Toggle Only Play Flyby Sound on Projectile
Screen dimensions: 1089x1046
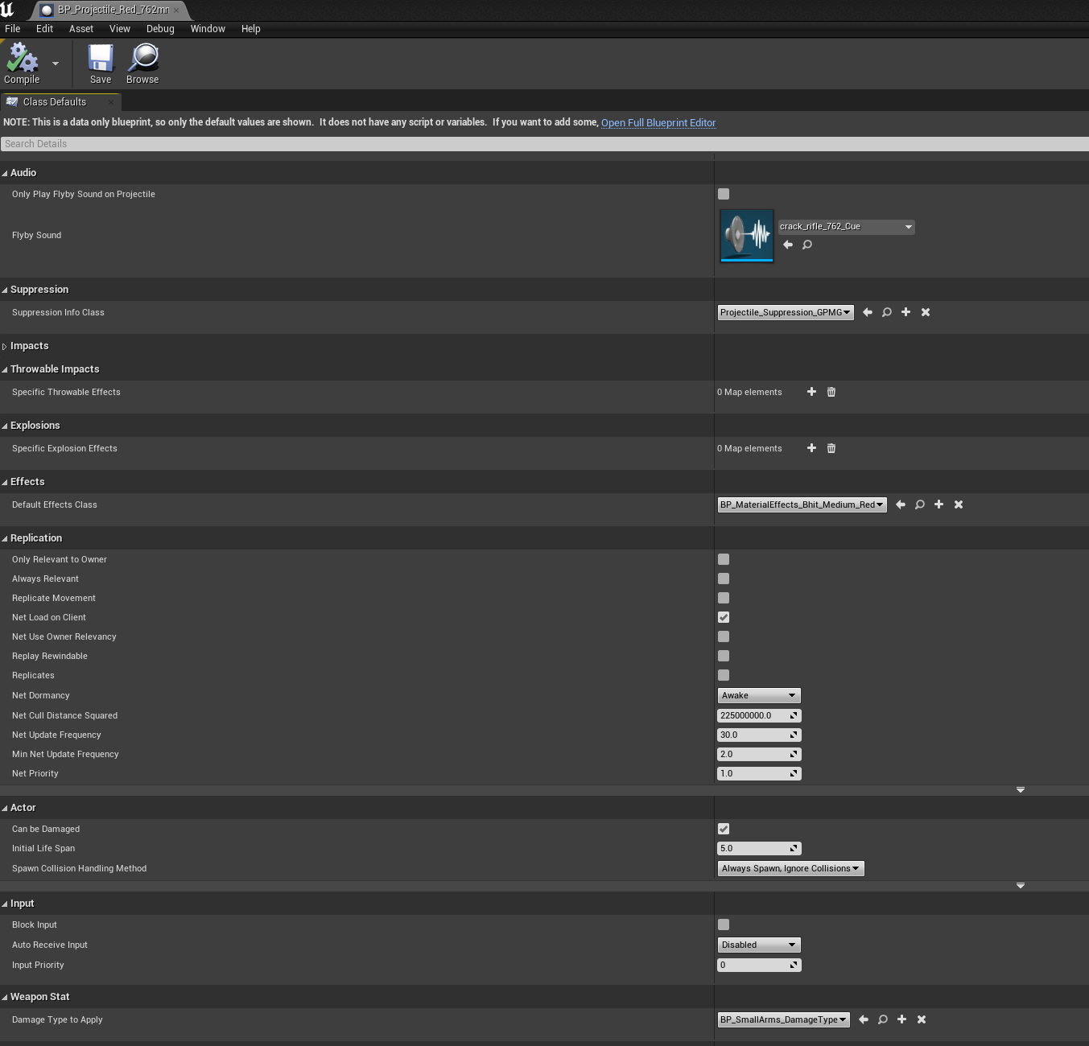pos(724,194)
